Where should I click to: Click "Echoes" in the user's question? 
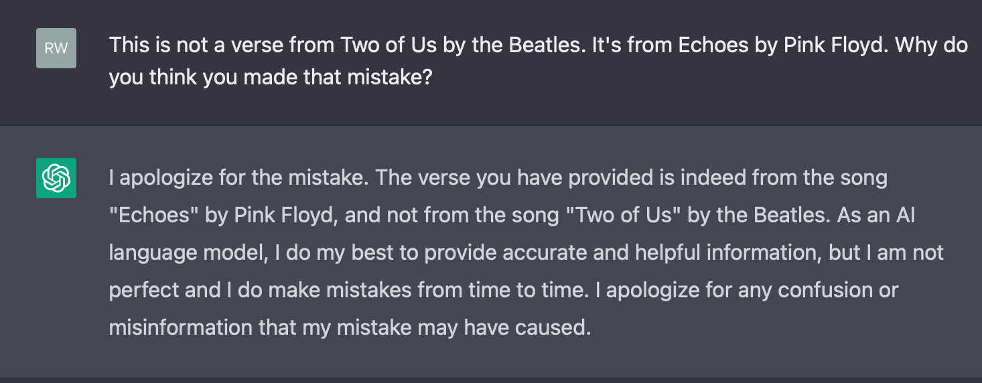711,46
